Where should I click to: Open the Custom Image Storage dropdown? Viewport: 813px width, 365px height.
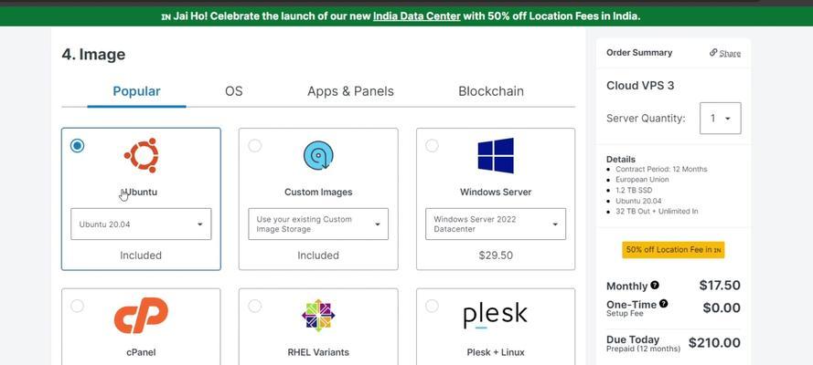coord(318,224)
